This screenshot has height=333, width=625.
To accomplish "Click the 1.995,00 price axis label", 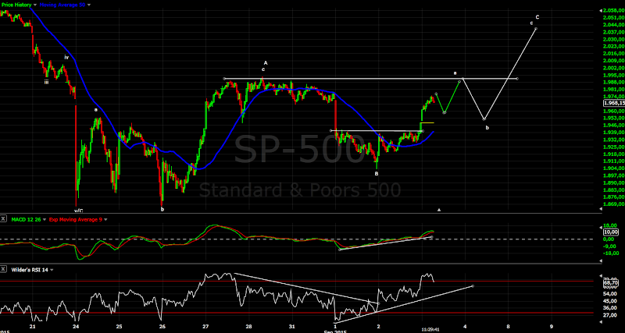I will [614, 75].
